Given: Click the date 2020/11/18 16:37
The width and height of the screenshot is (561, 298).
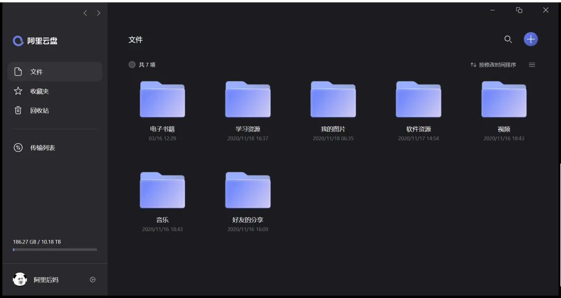Looking at the screenshot, I should [248, 139].
